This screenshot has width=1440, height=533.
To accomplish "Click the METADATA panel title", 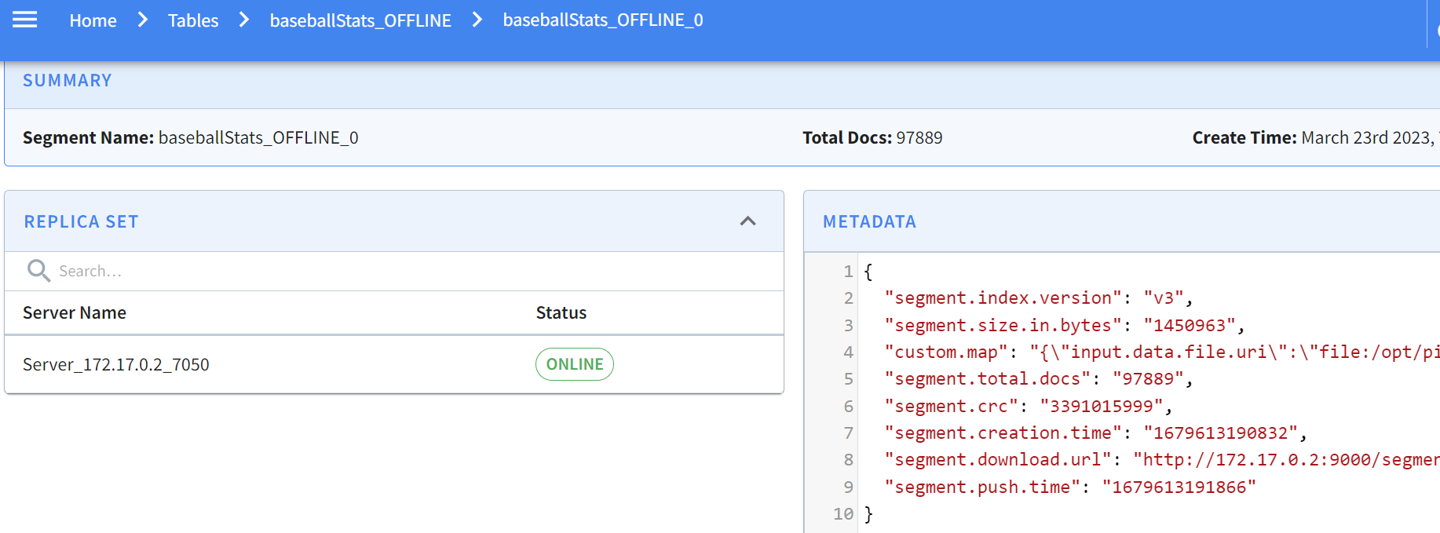I will pyautogui.click(x=869, y=222).
